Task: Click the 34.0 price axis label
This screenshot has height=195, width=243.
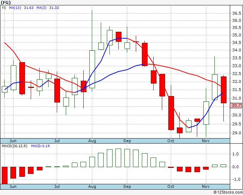Action: [x=237, y=50]
